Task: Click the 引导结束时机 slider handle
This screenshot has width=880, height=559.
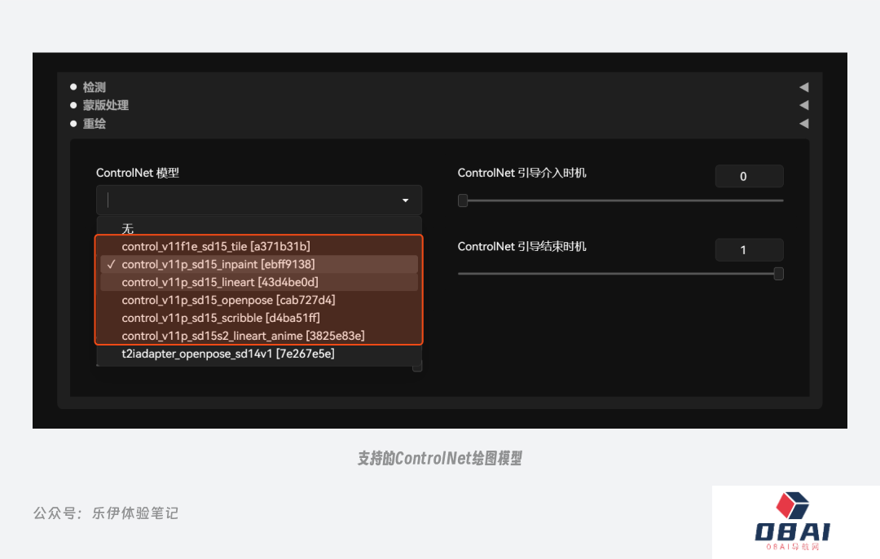Action: pos(778,274)
